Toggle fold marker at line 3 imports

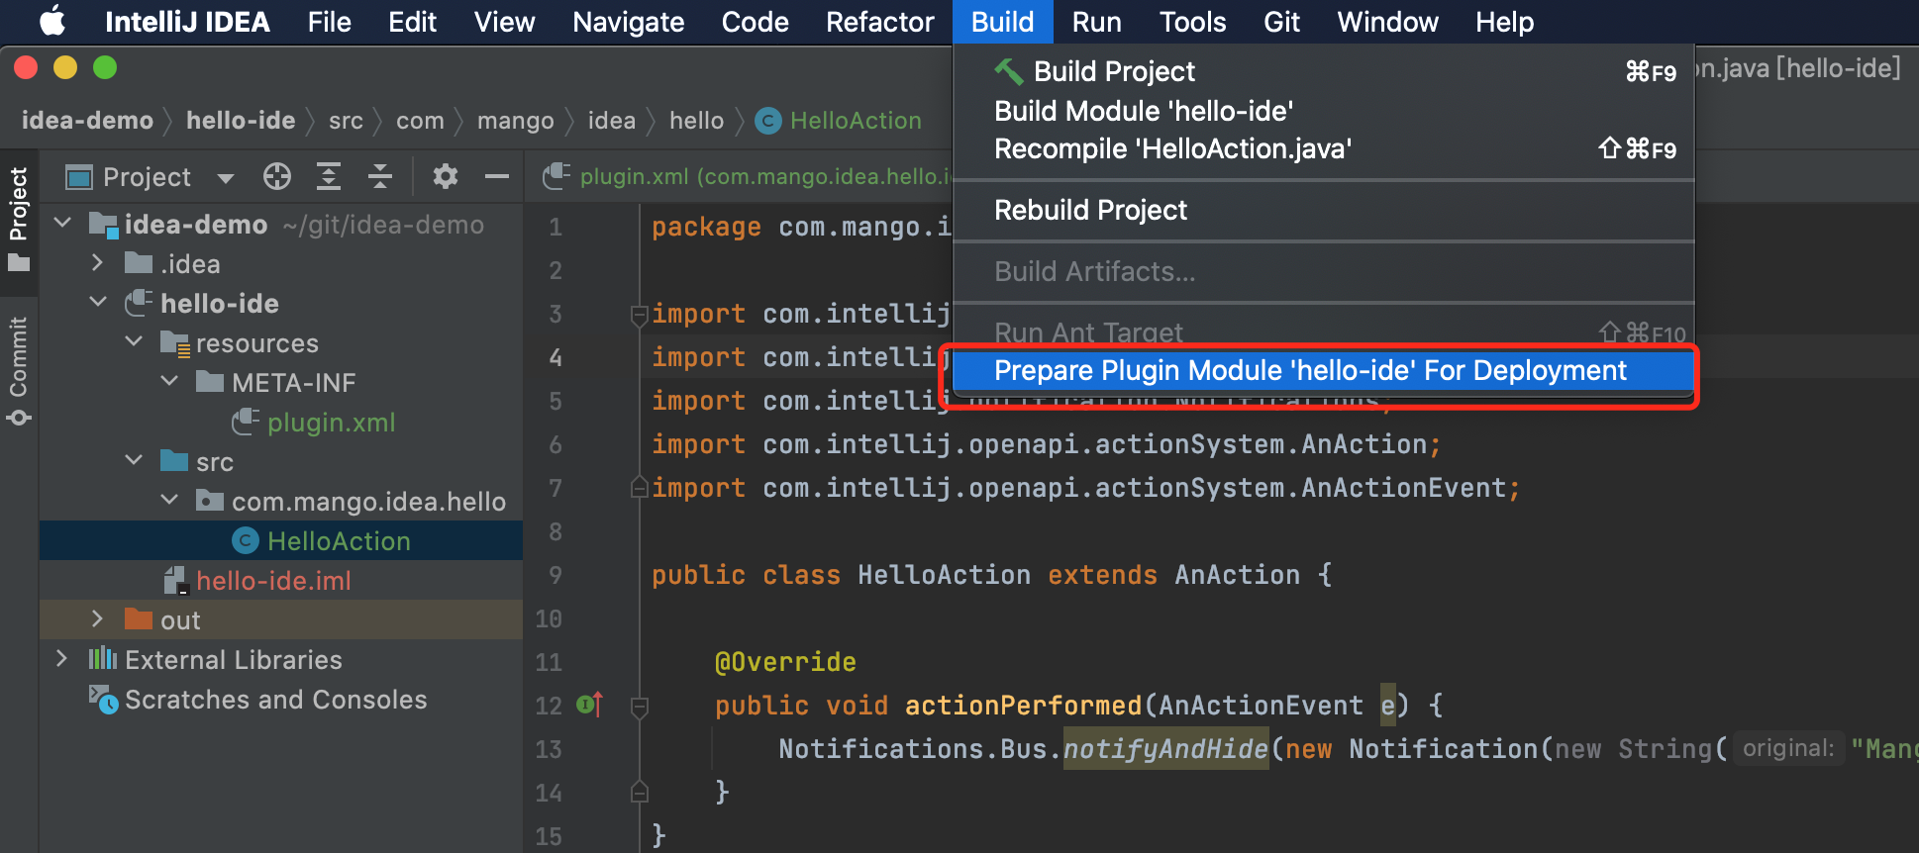click(x=640, y=316)
